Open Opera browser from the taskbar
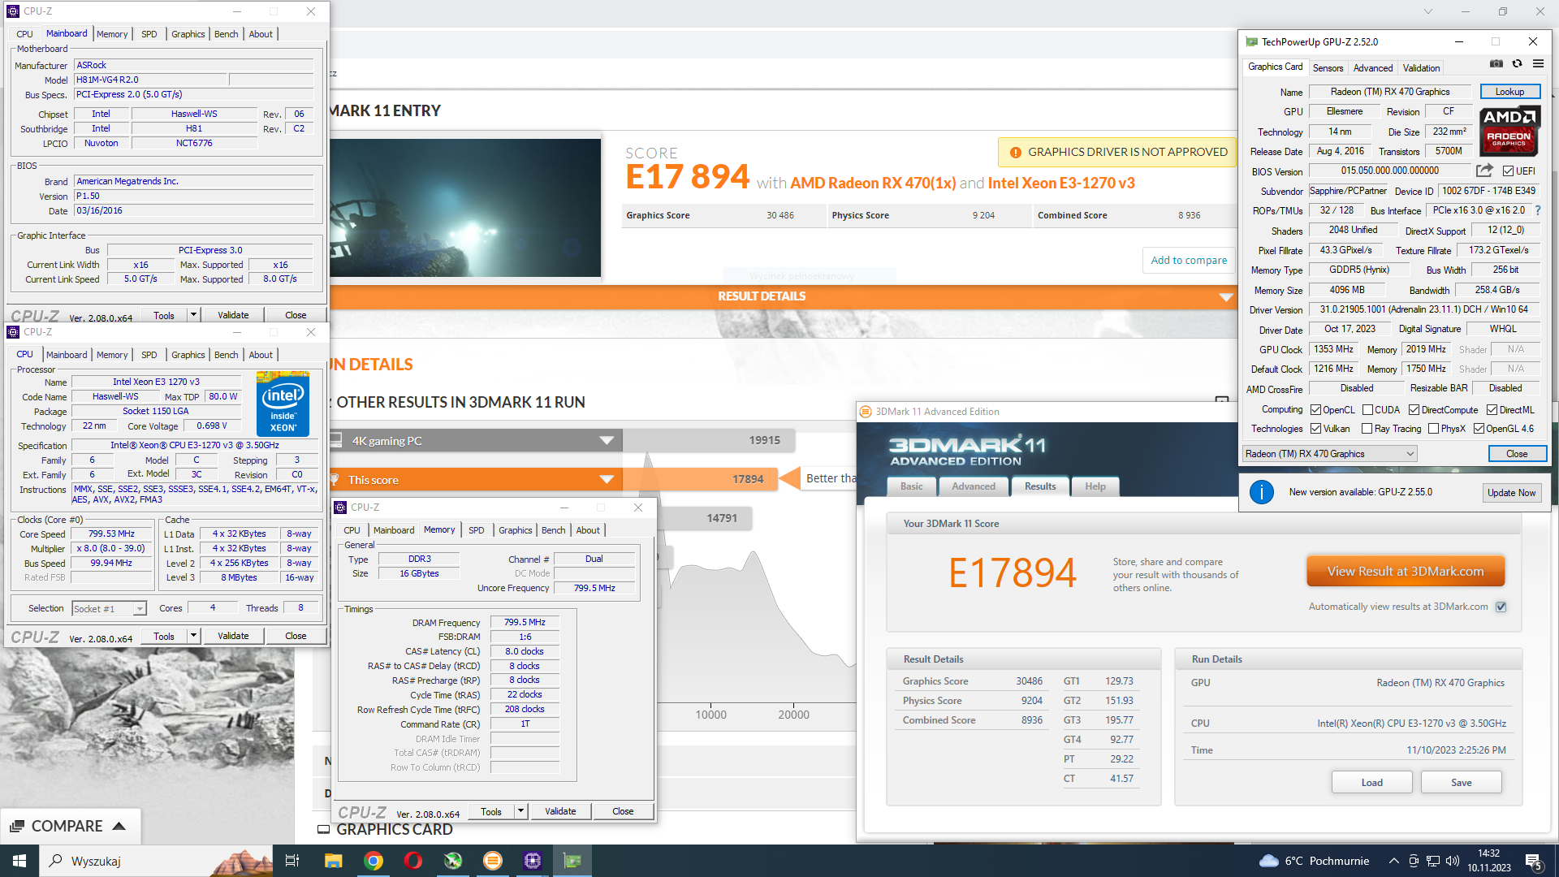 pyautogui.click(x=413, y=861)
